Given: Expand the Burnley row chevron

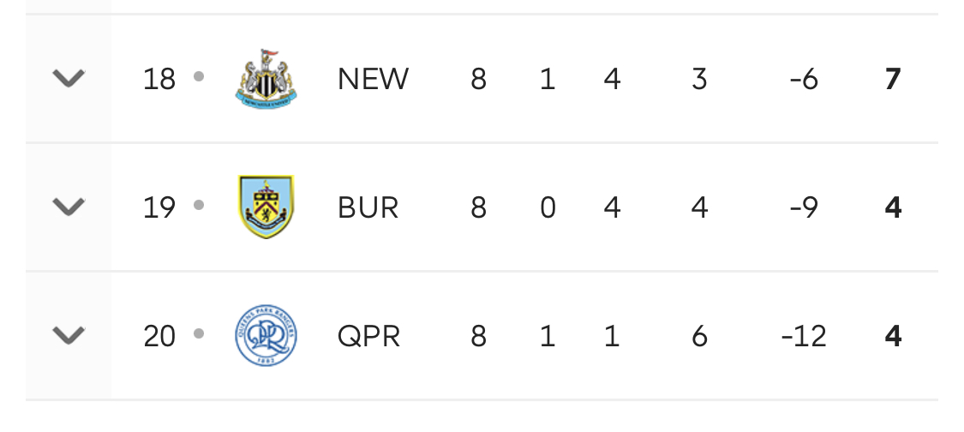Looking at the screenshot, I should tap(69, 207).
